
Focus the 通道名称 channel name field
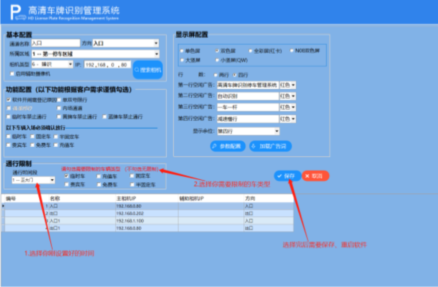click(56, 43)
